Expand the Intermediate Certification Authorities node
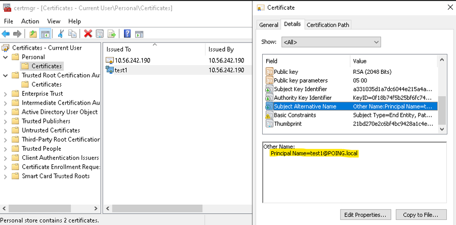This screenshot has width=456, height=225. pos(5,103)
